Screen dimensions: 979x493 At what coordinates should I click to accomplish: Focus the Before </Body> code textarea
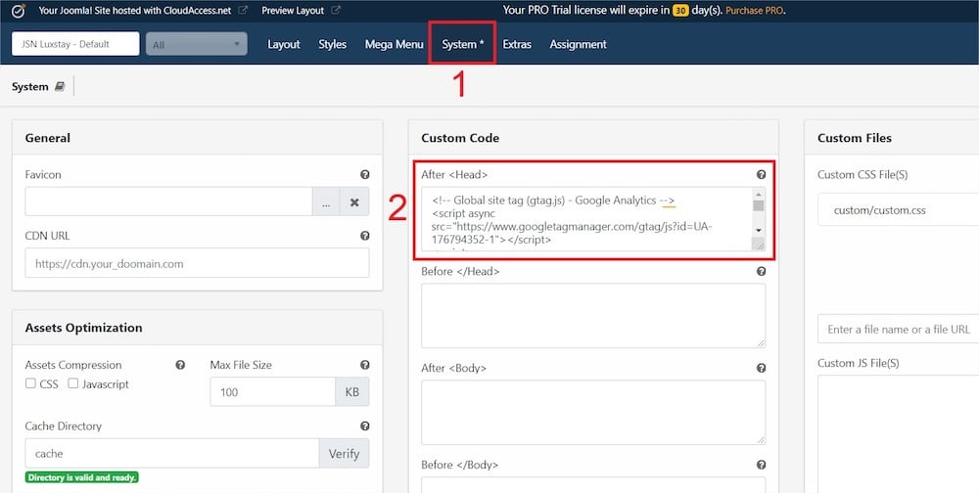click(x=593, y=485)
